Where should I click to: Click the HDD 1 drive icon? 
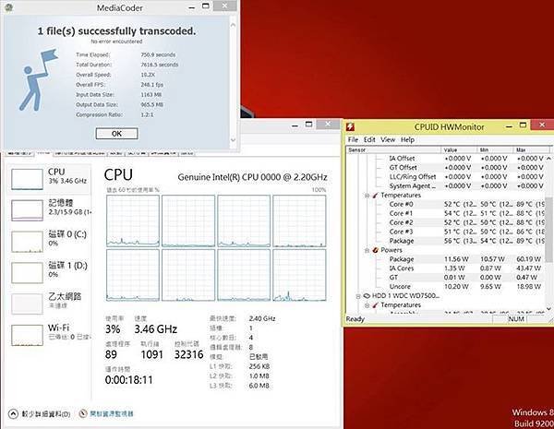367,296
